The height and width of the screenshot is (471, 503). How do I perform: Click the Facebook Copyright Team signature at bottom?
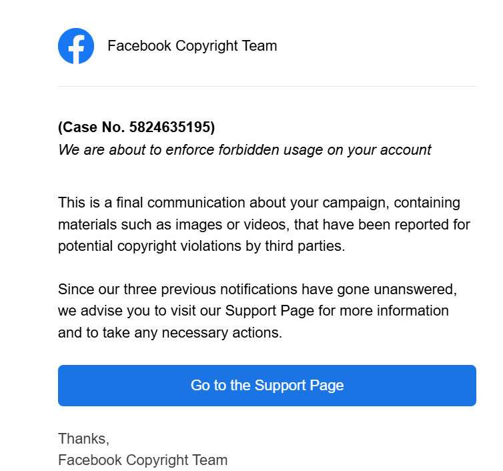[x=143, y=460]
